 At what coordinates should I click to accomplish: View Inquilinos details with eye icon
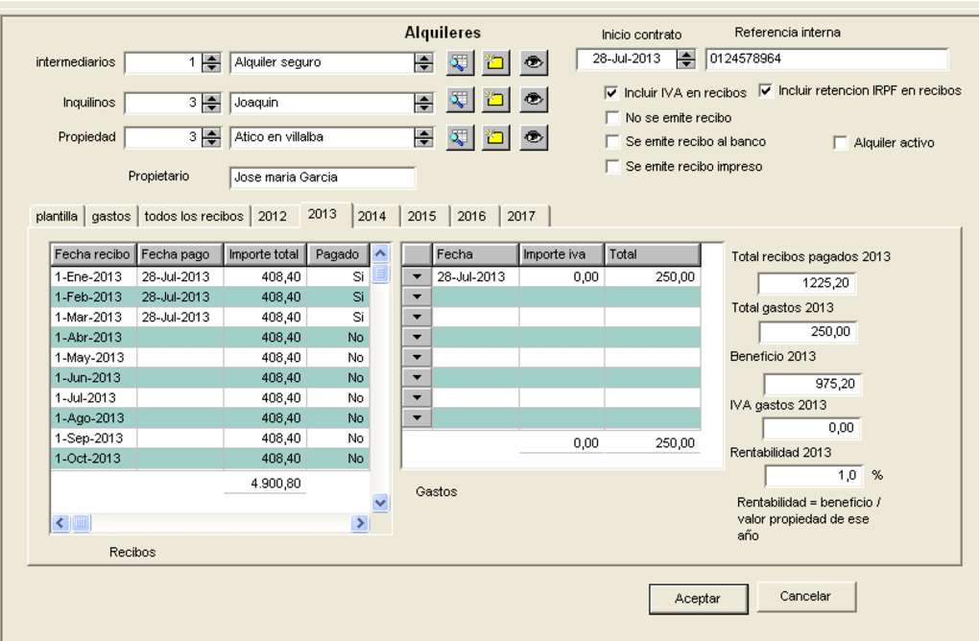pos(534,100)
